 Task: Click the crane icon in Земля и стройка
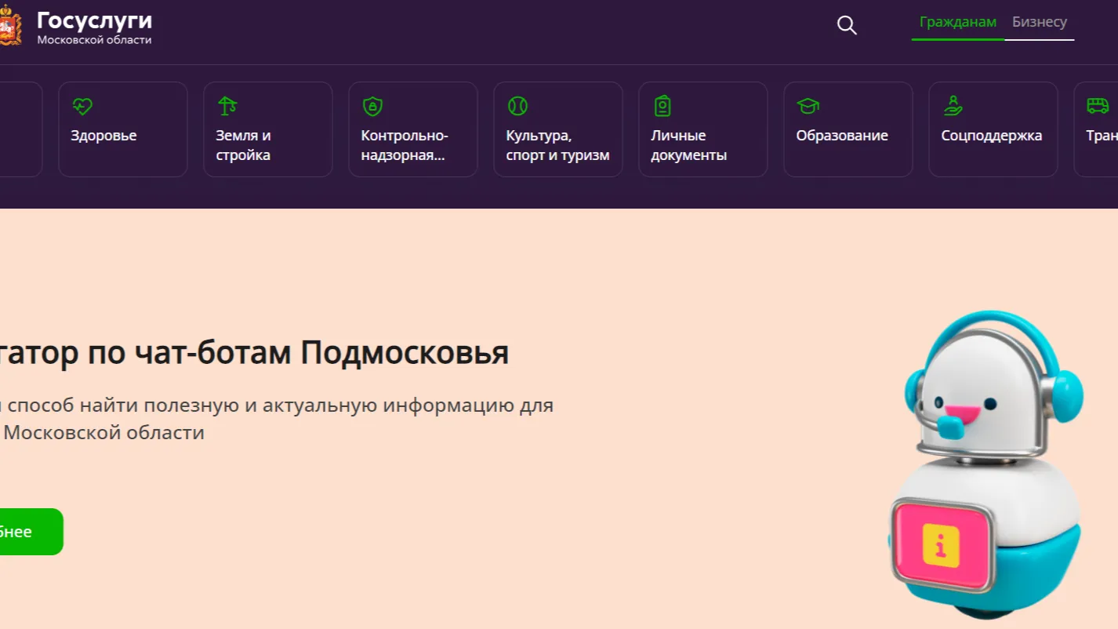pyautogui.click(x=227, y=106)
